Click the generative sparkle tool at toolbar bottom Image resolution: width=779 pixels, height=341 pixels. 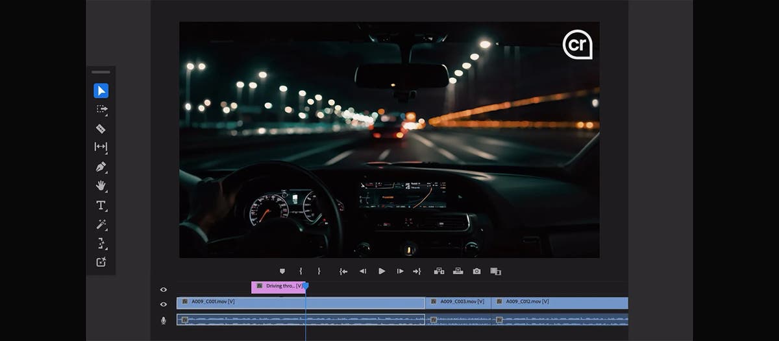tap(101, 262)
